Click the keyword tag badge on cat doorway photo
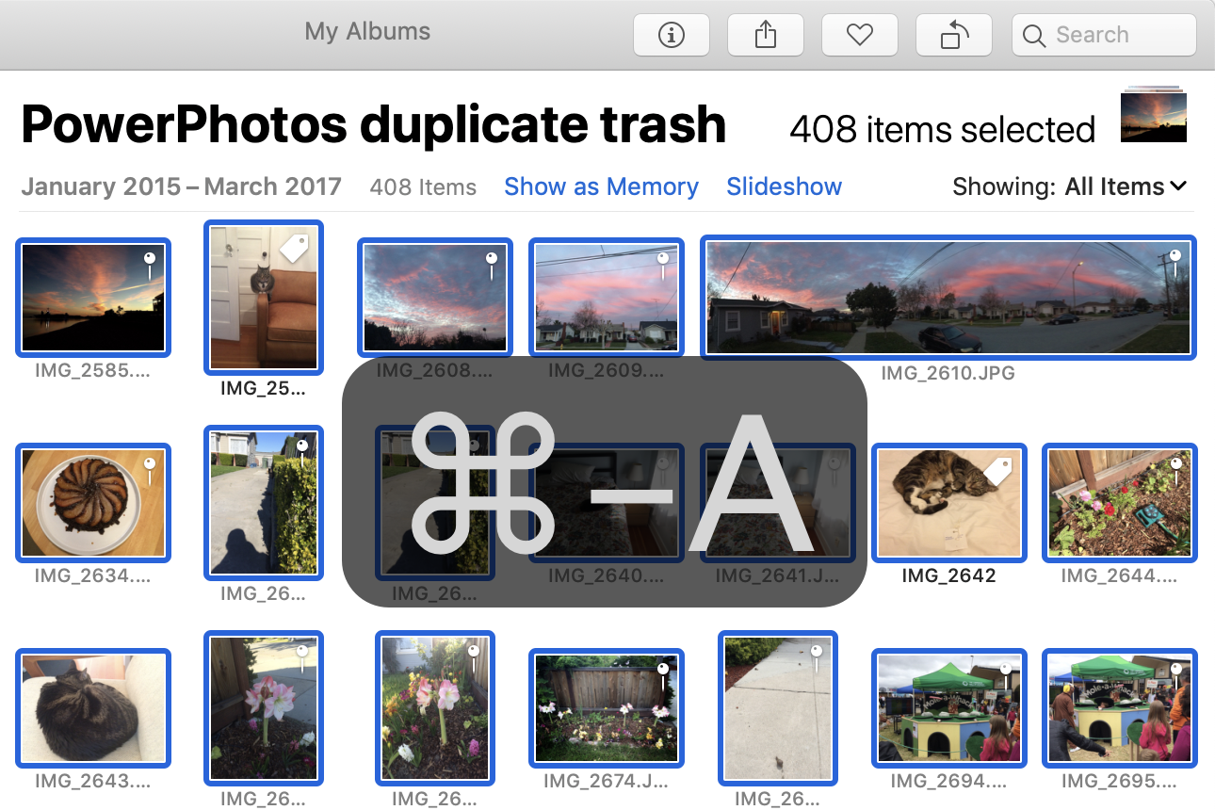1215x810 pixels. [x=294, y=249]
